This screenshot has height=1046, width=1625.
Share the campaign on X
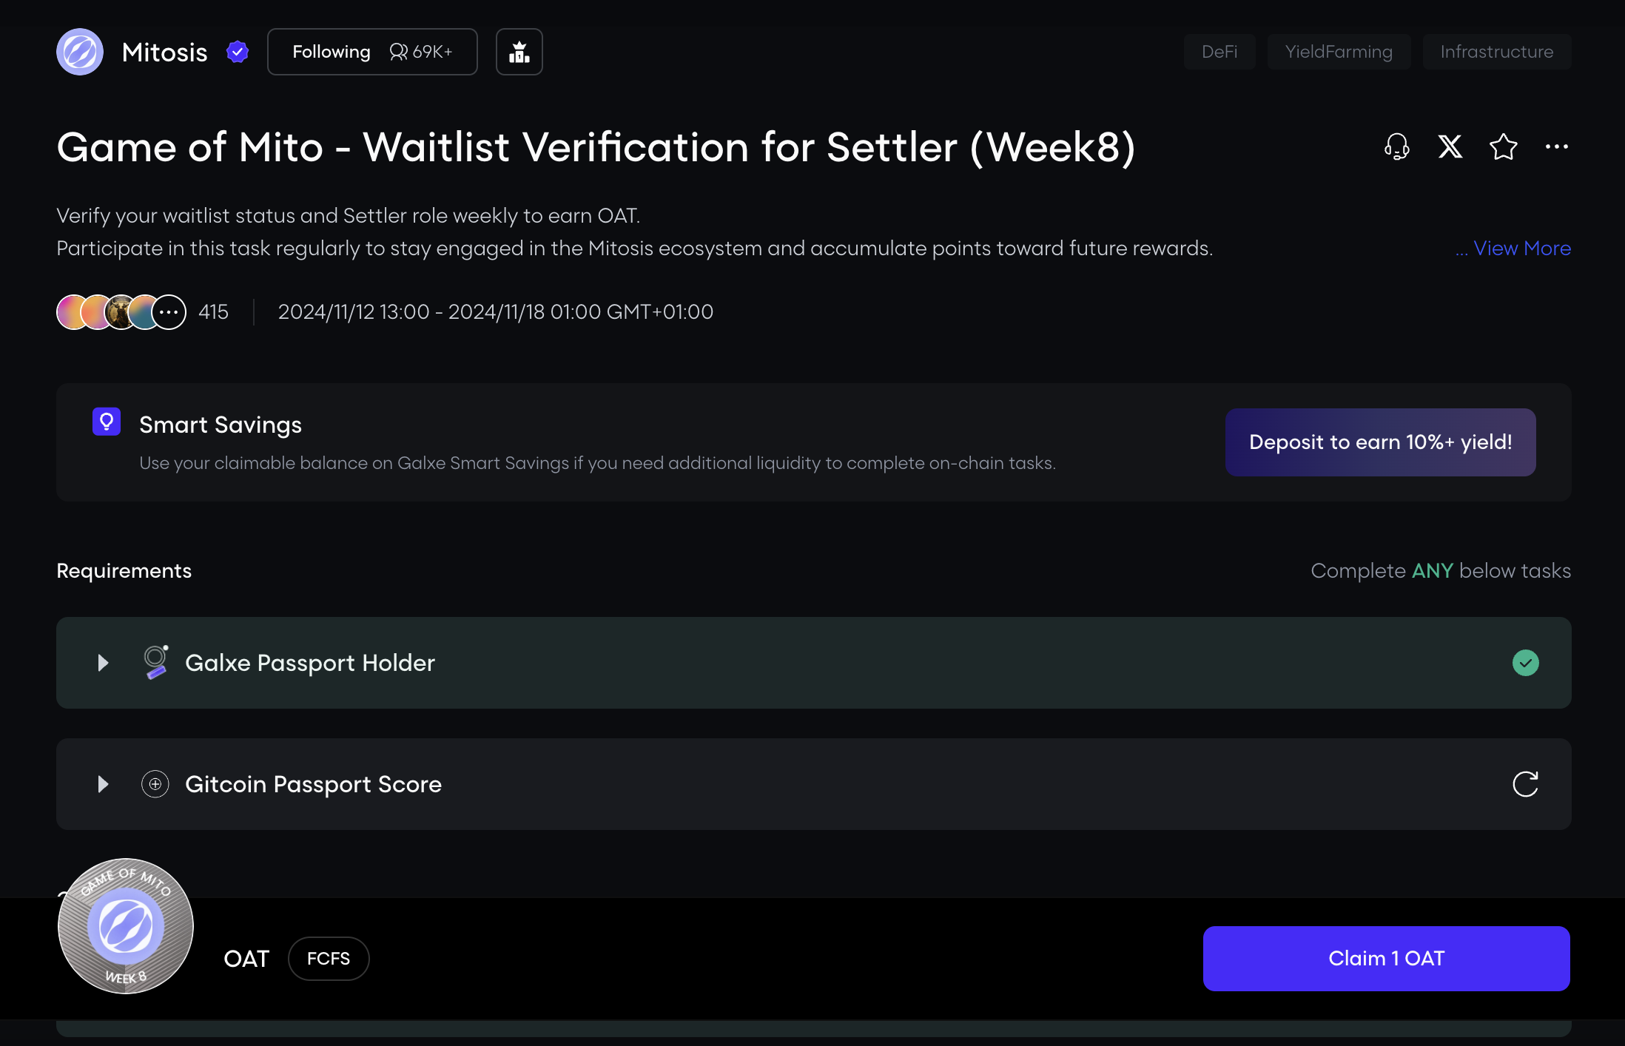pyautogui.click(x=1450, y=146)
